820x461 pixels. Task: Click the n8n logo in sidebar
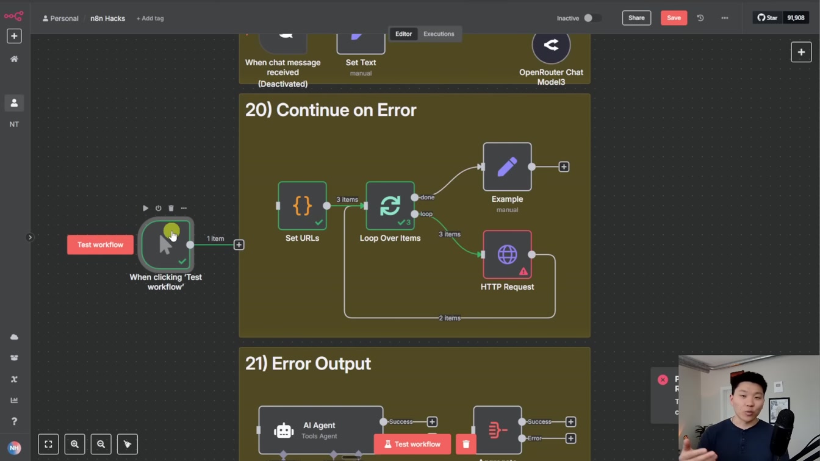(13, 16)
